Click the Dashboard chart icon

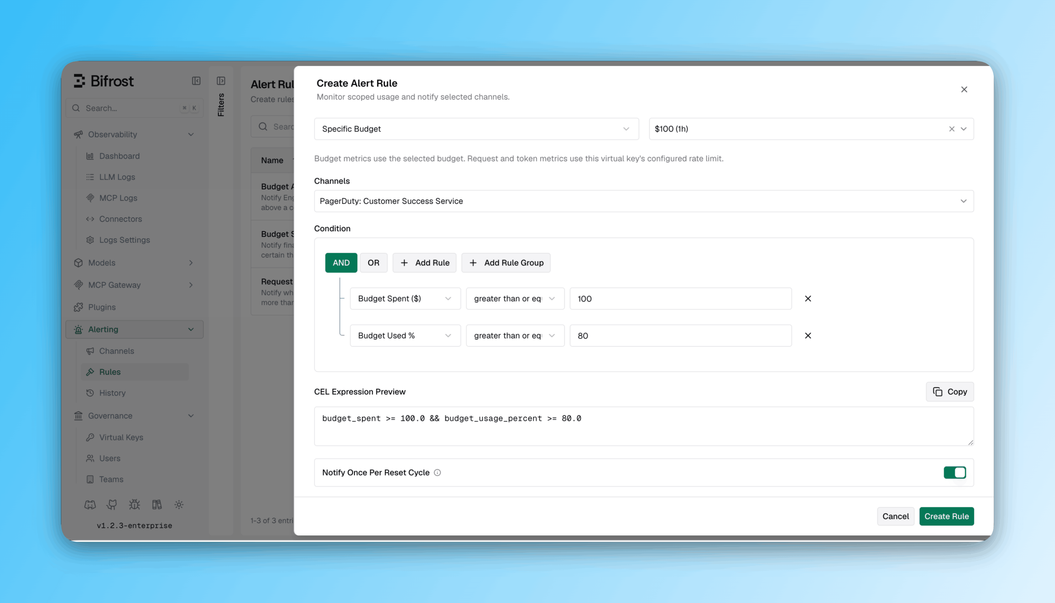90,156
